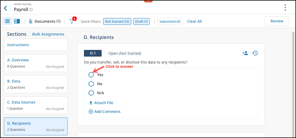
Task: Open the filter funnel icon with badge
Action: click(x=72, y=21)
